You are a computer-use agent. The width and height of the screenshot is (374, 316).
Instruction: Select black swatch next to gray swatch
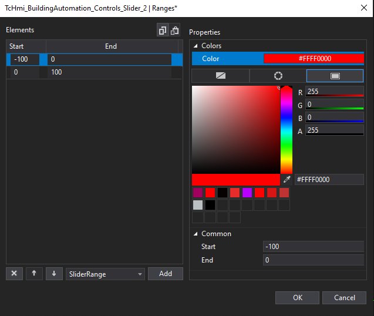point(210,205)
